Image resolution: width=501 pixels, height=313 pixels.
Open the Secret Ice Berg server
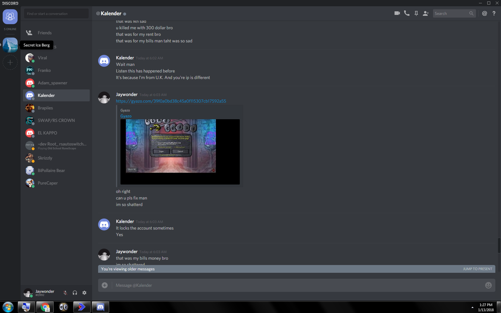coord(10,45)
